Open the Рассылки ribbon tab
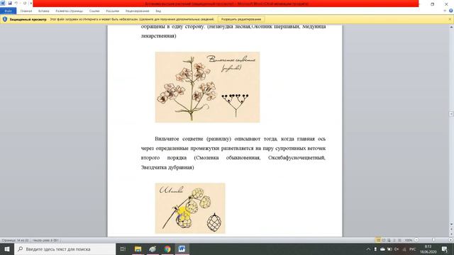Viewport: 454px width, 255px height. pyautogui.click(x=112, y=11)
